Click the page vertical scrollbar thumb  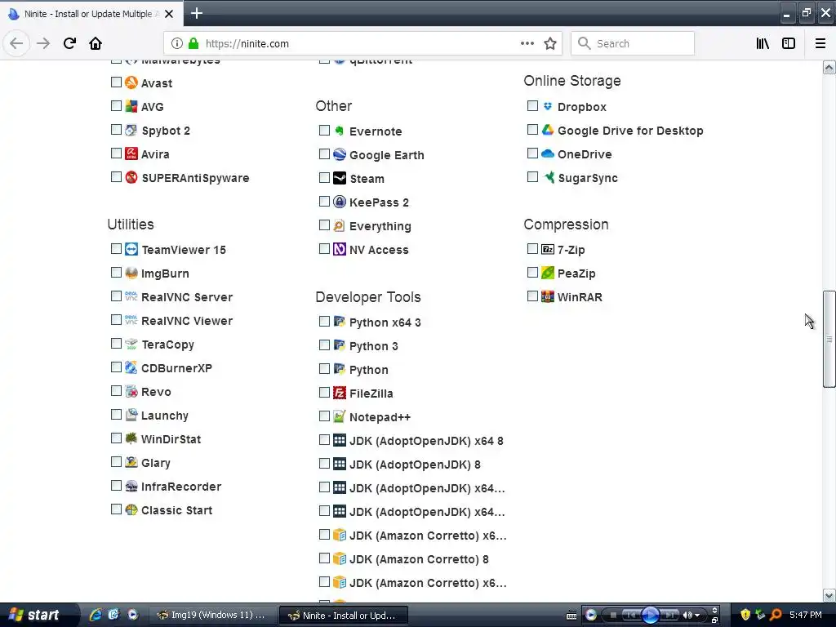click(x=829, y=339)
